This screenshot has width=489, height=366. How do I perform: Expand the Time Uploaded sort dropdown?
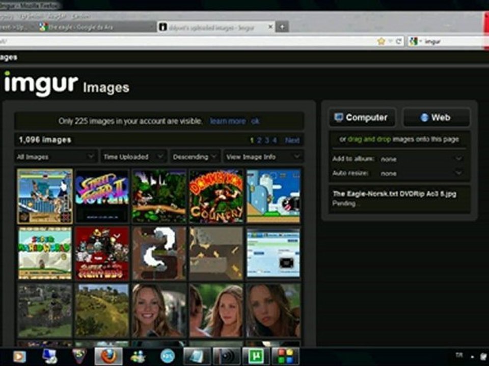(x=133, y=157)
